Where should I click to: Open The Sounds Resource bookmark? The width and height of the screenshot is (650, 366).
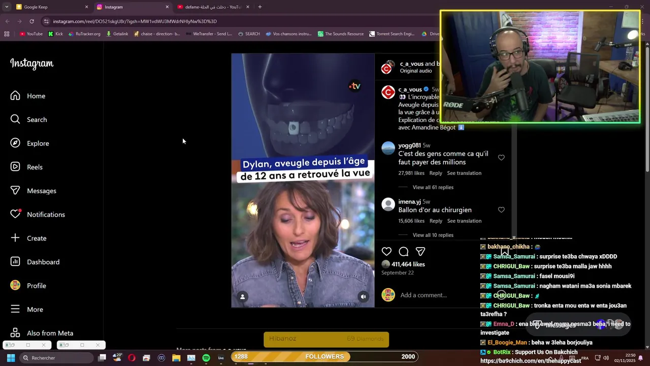click(x=341, y=34)
